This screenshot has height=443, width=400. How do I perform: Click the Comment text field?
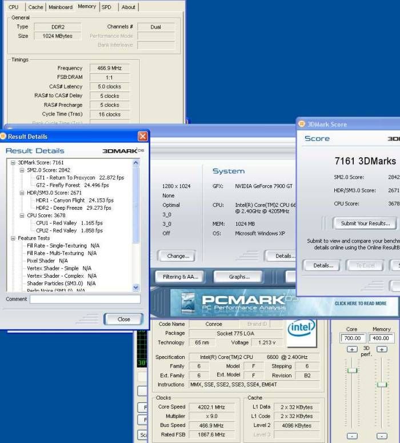tap(85, 299)
